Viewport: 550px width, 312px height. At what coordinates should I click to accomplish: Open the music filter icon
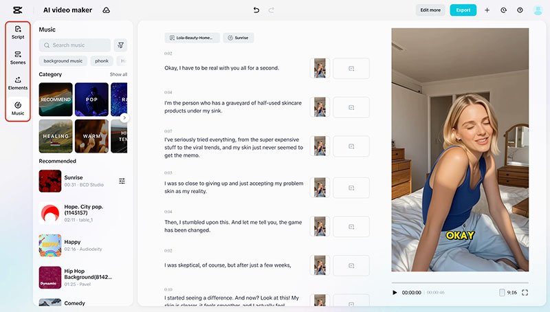tap(121, 45)
